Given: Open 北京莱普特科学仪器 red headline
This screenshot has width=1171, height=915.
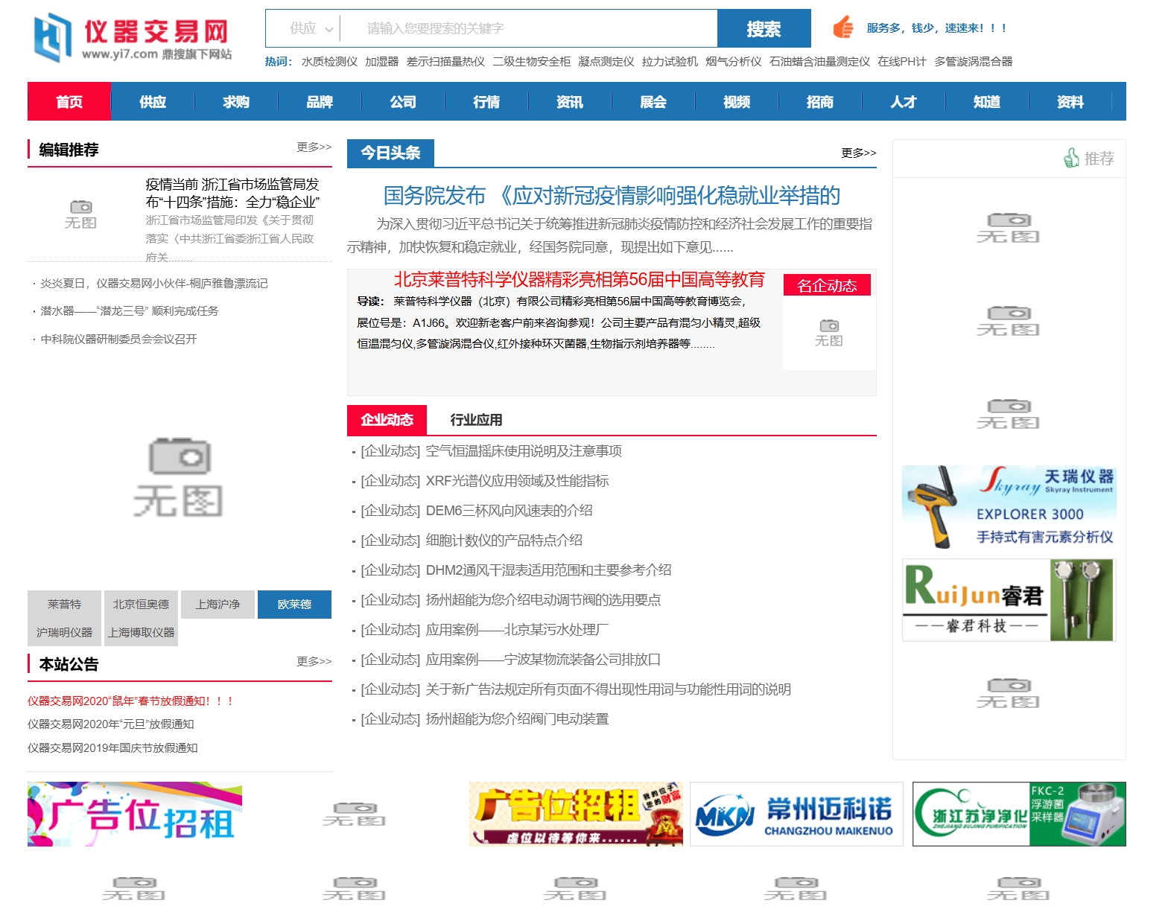Looking at the screenshot, I should coord(580,280).
